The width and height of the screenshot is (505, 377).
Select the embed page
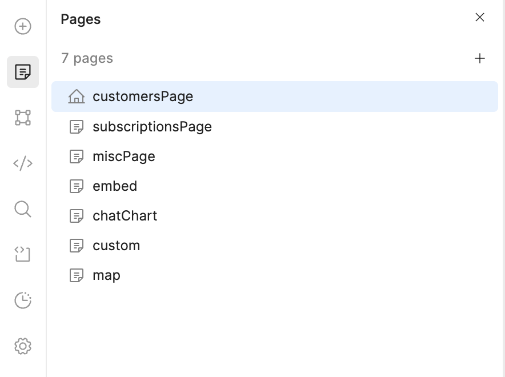275,186
